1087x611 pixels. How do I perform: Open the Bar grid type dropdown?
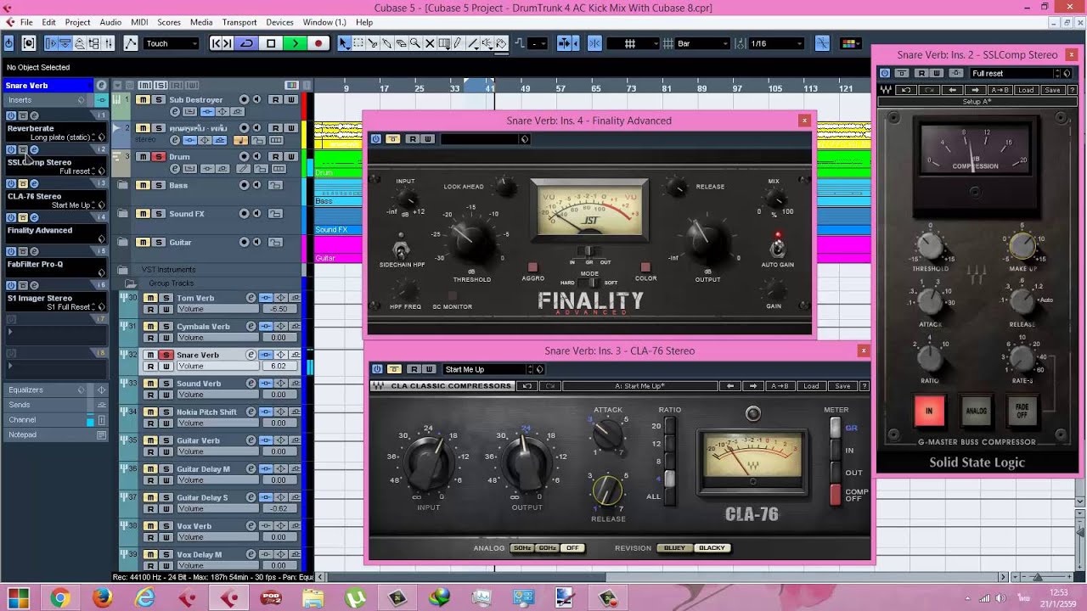702,43
